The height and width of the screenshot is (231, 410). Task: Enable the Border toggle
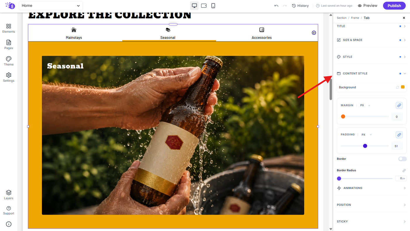(x=402, y=159)
